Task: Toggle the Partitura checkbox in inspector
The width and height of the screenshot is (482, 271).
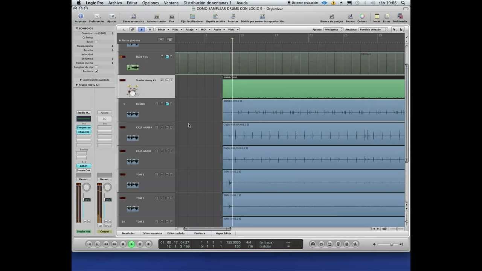Action: coord(96,71)
